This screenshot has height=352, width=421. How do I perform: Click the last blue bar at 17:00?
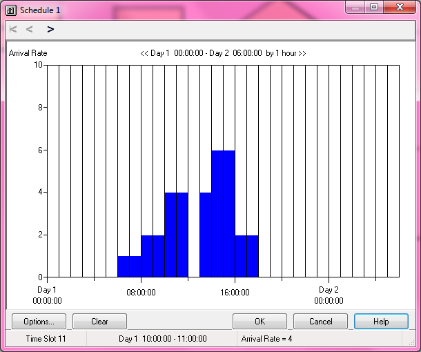tap(253, 256)
